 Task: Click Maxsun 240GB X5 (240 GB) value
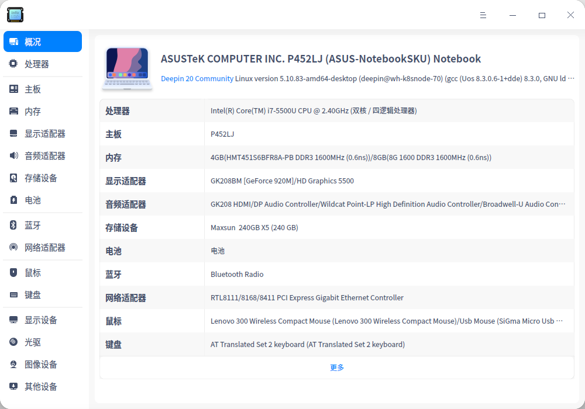point(254,228)
